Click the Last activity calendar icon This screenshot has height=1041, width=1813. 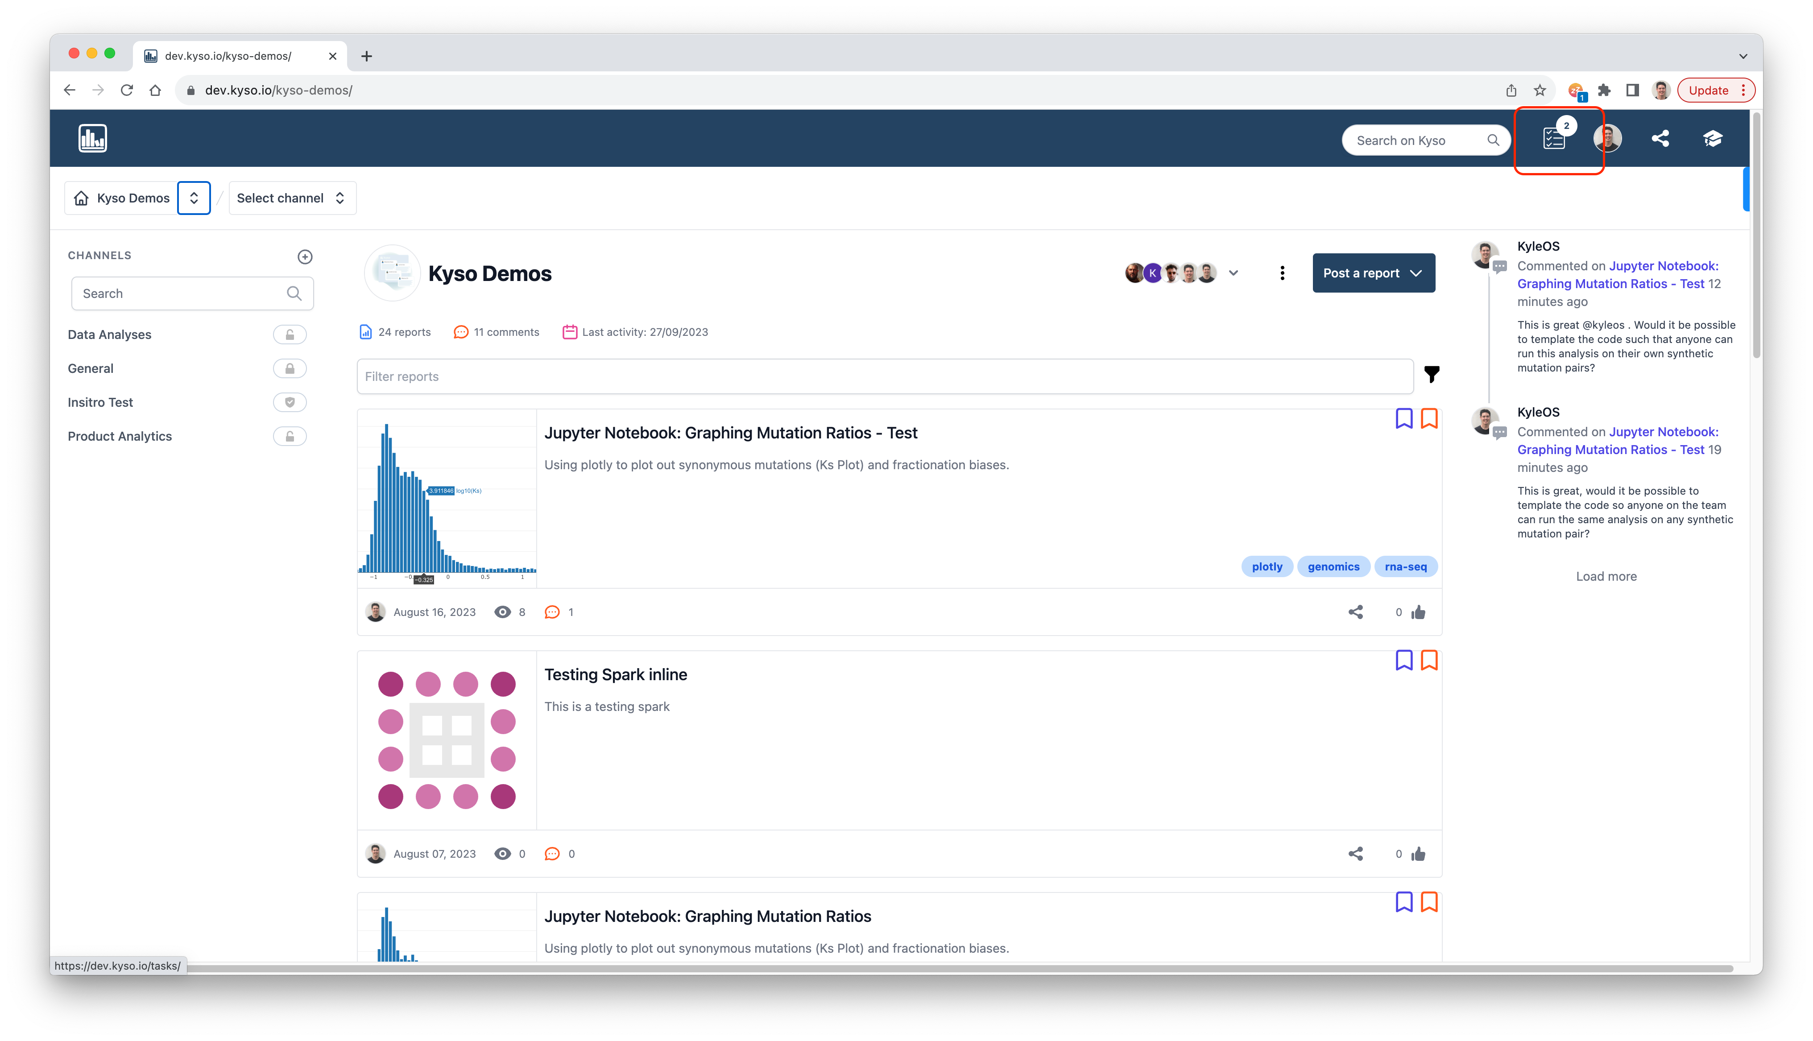[570, 332]
